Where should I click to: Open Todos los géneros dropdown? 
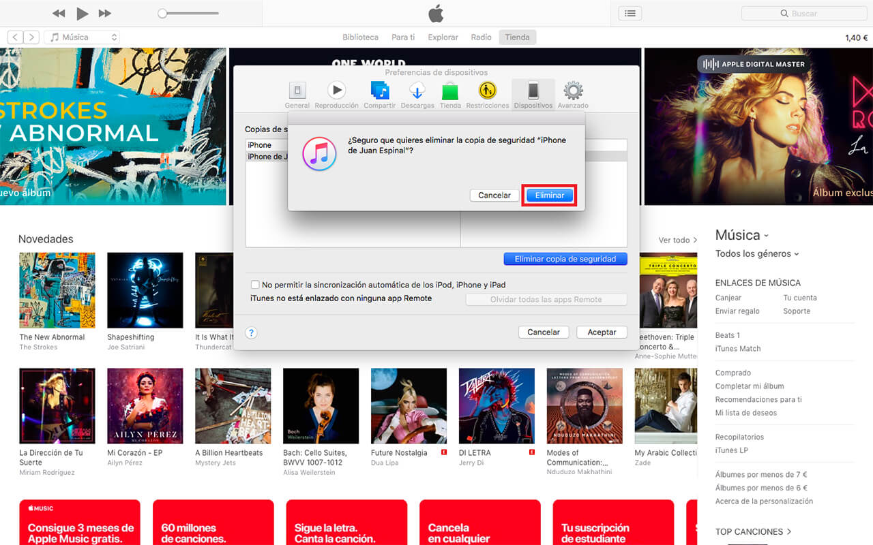[757, 254]
